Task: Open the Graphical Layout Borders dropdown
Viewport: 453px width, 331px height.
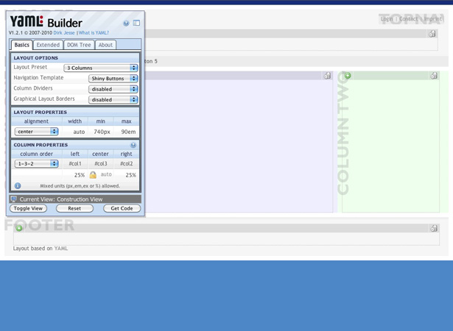Action: click(113, 99)
